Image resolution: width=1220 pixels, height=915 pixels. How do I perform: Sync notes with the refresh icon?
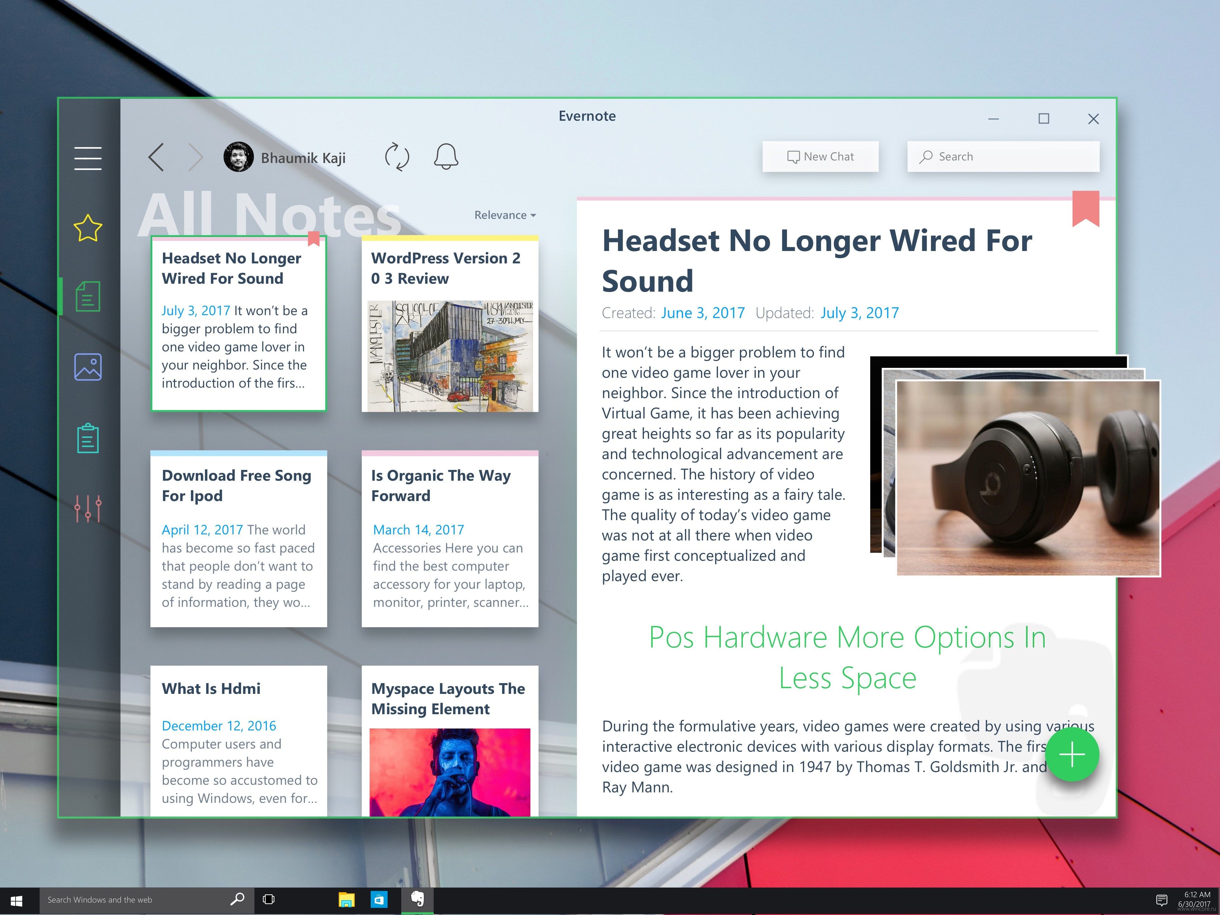397,157
